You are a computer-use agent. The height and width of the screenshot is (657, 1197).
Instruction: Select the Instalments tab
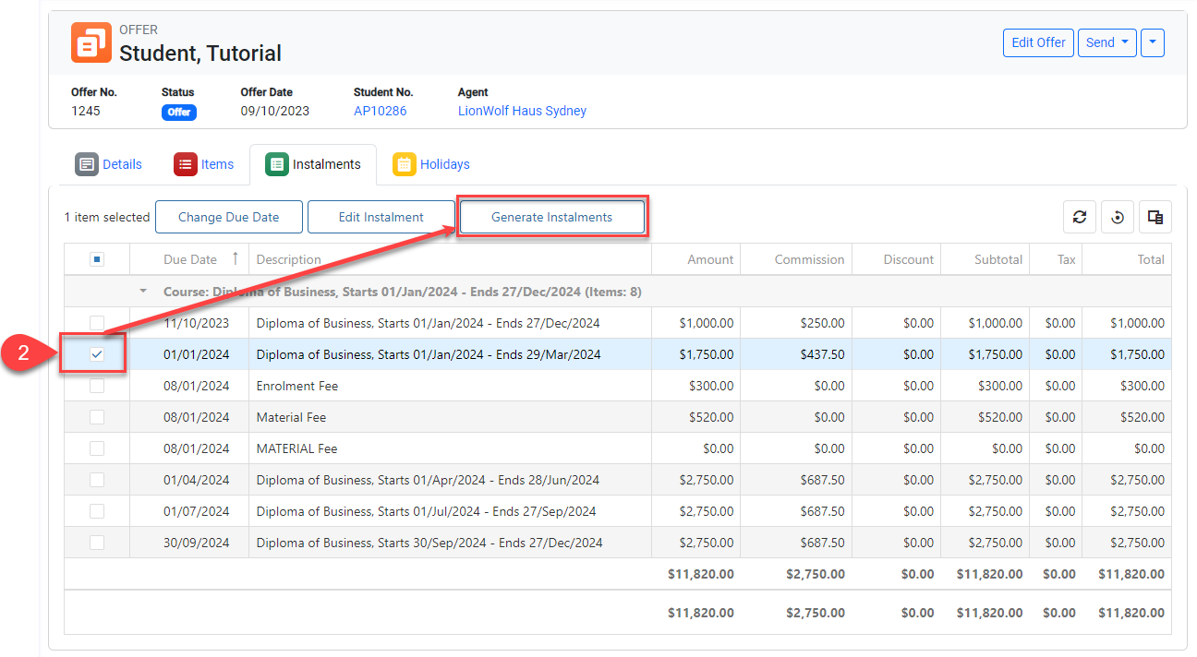[x=325, y=164]
